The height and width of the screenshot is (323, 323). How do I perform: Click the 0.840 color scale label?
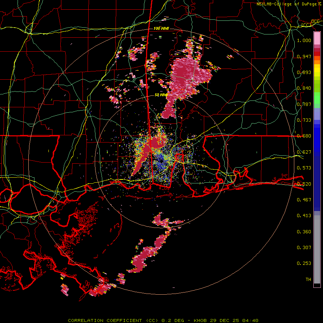[x=304, y=88]
